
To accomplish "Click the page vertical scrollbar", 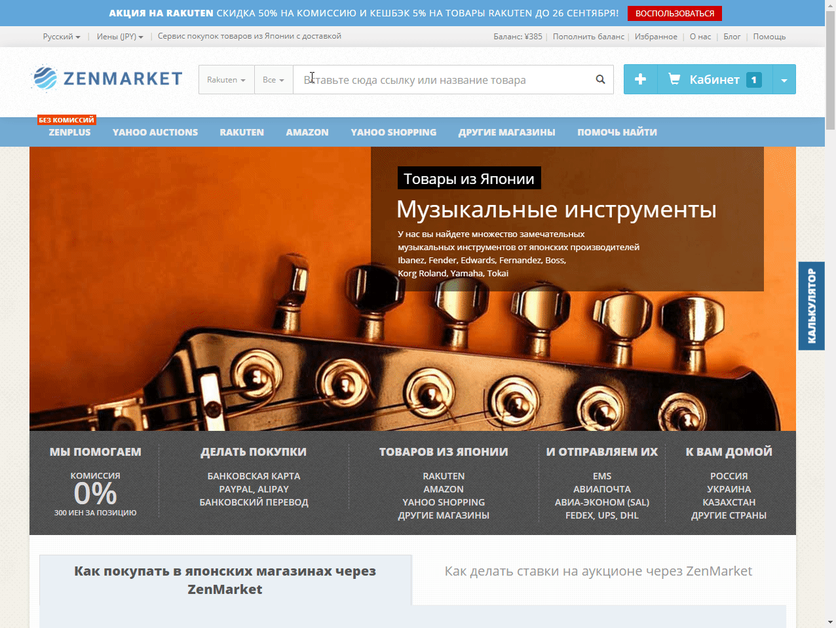I will [830, 314].
